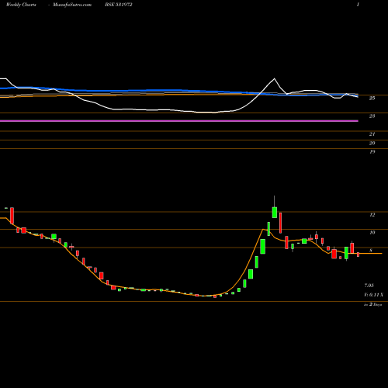Click the "in 2 Days" text
The image size is (388, 388).
coord(372,305)
